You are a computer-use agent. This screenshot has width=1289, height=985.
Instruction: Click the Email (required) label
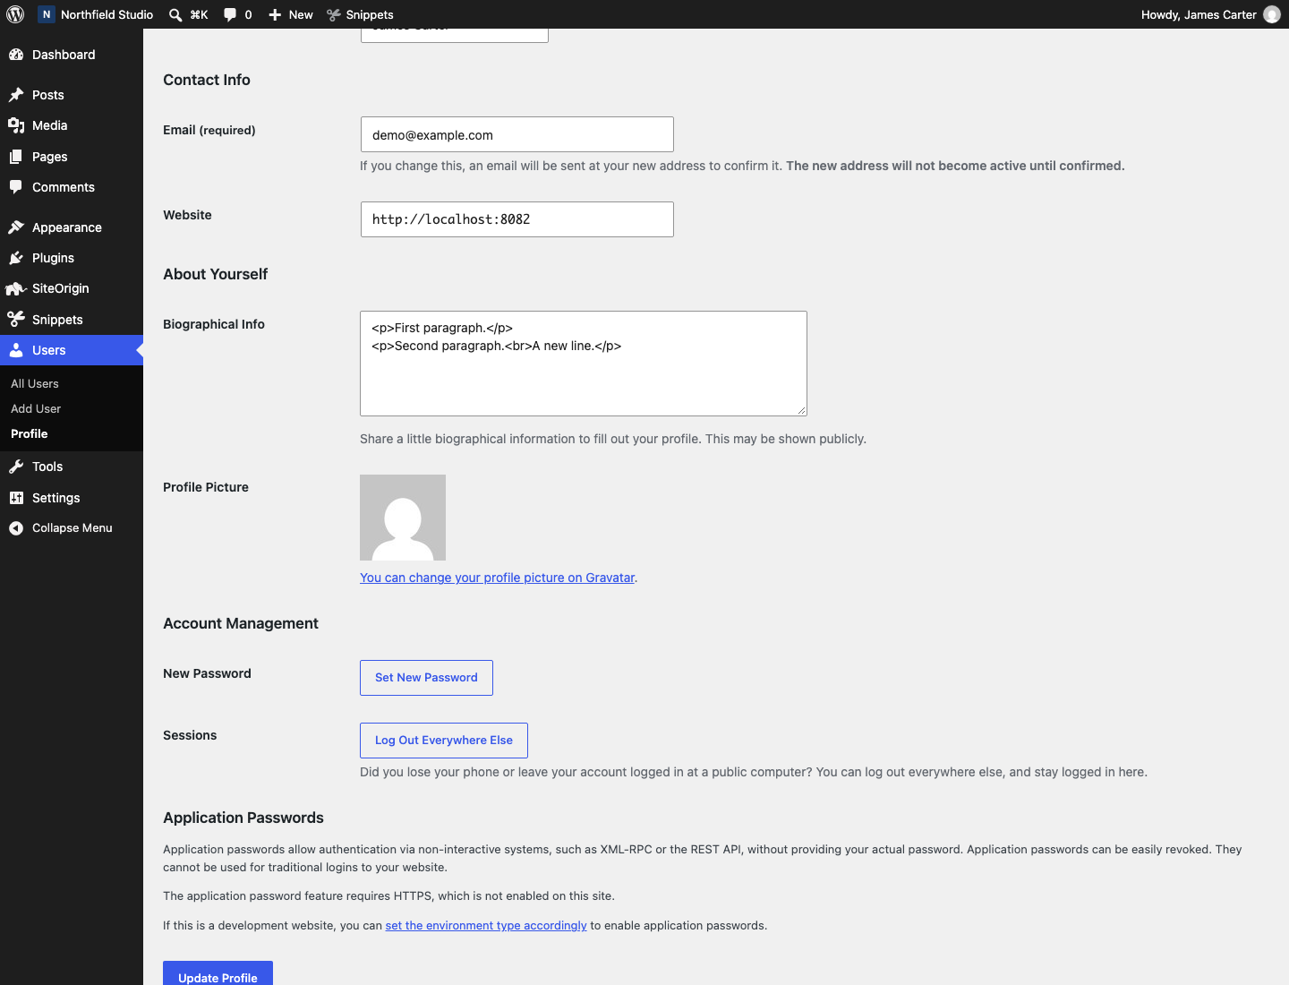pyautogui.click(x=209, y=130)
